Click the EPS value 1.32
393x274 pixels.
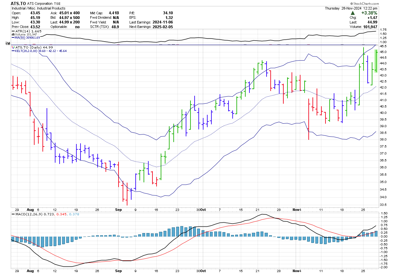pyautogui.click(x=169, y=18)
